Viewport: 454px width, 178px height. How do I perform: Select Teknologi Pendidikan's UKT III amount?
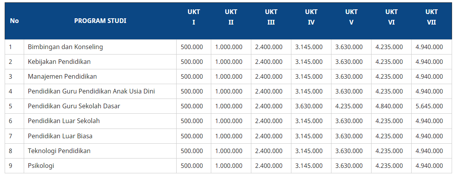[269, 151]
